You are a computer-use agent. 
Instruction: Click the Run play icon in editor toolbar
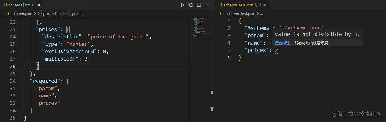(183, 5)
